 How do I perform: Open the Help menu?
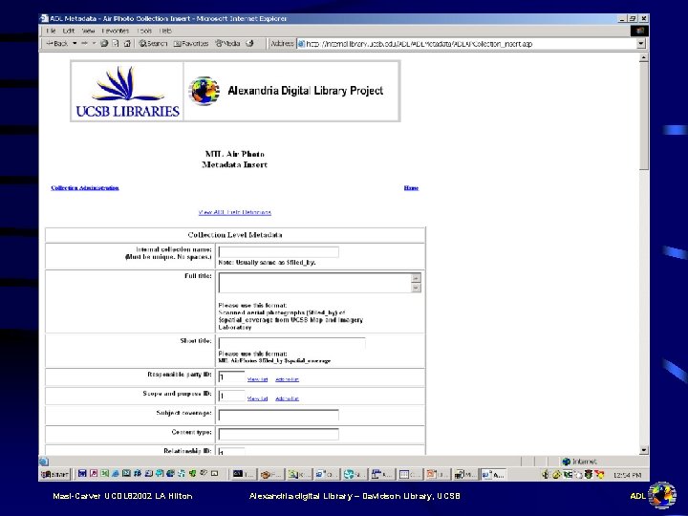[165, 31]
